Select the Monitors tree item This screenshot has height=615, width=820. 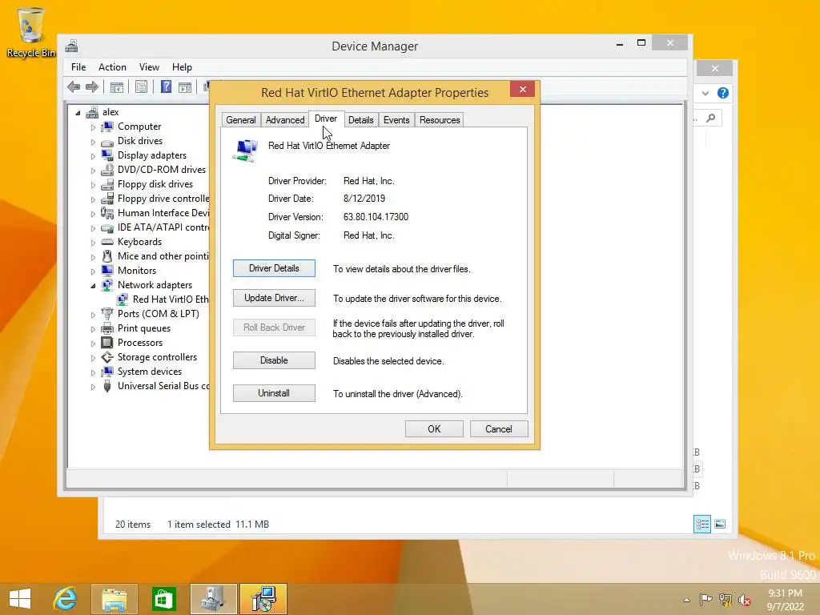click(x=136, y=271)
